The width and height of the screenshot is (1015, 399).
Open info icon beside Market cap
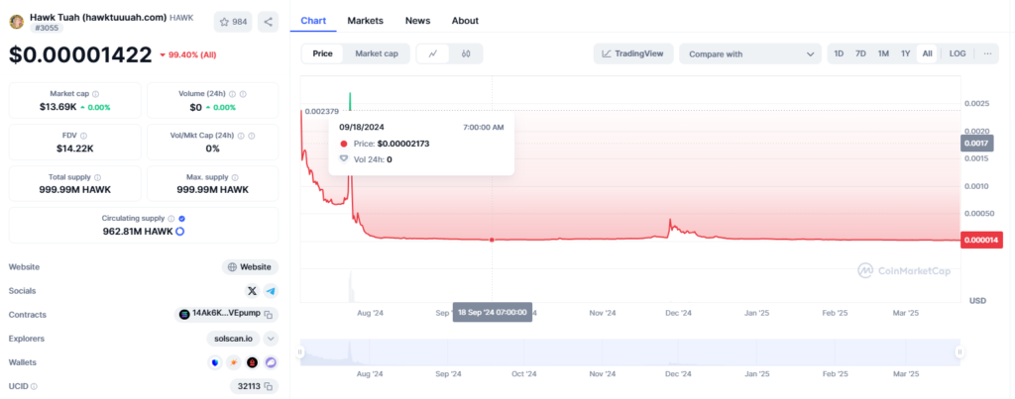pos(96,94)
